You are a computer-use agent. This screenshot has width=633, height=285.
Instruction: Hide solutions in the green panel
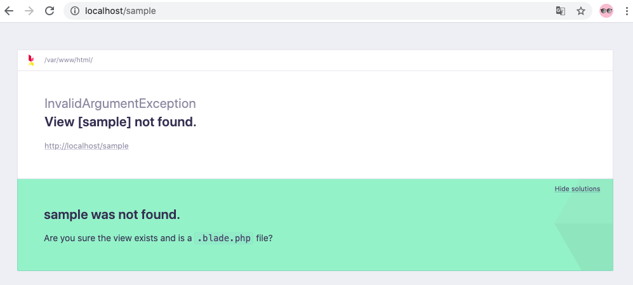(x=576, y=189)
